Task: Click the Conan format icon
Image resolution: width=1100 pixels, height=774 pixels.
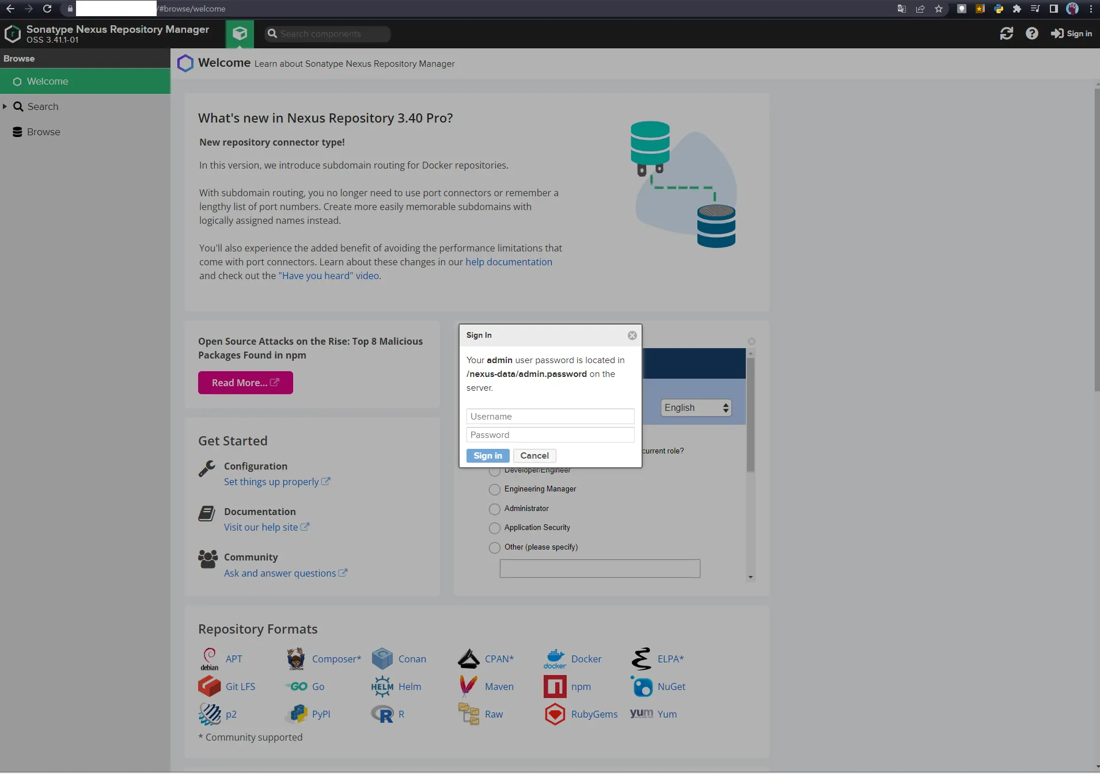Action: click(382, 659)
